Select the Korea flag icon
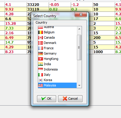Screen dimensions: 121x118 [41, 80]
